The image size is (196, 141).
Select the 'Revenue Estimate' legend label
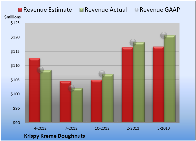point(48,10)
